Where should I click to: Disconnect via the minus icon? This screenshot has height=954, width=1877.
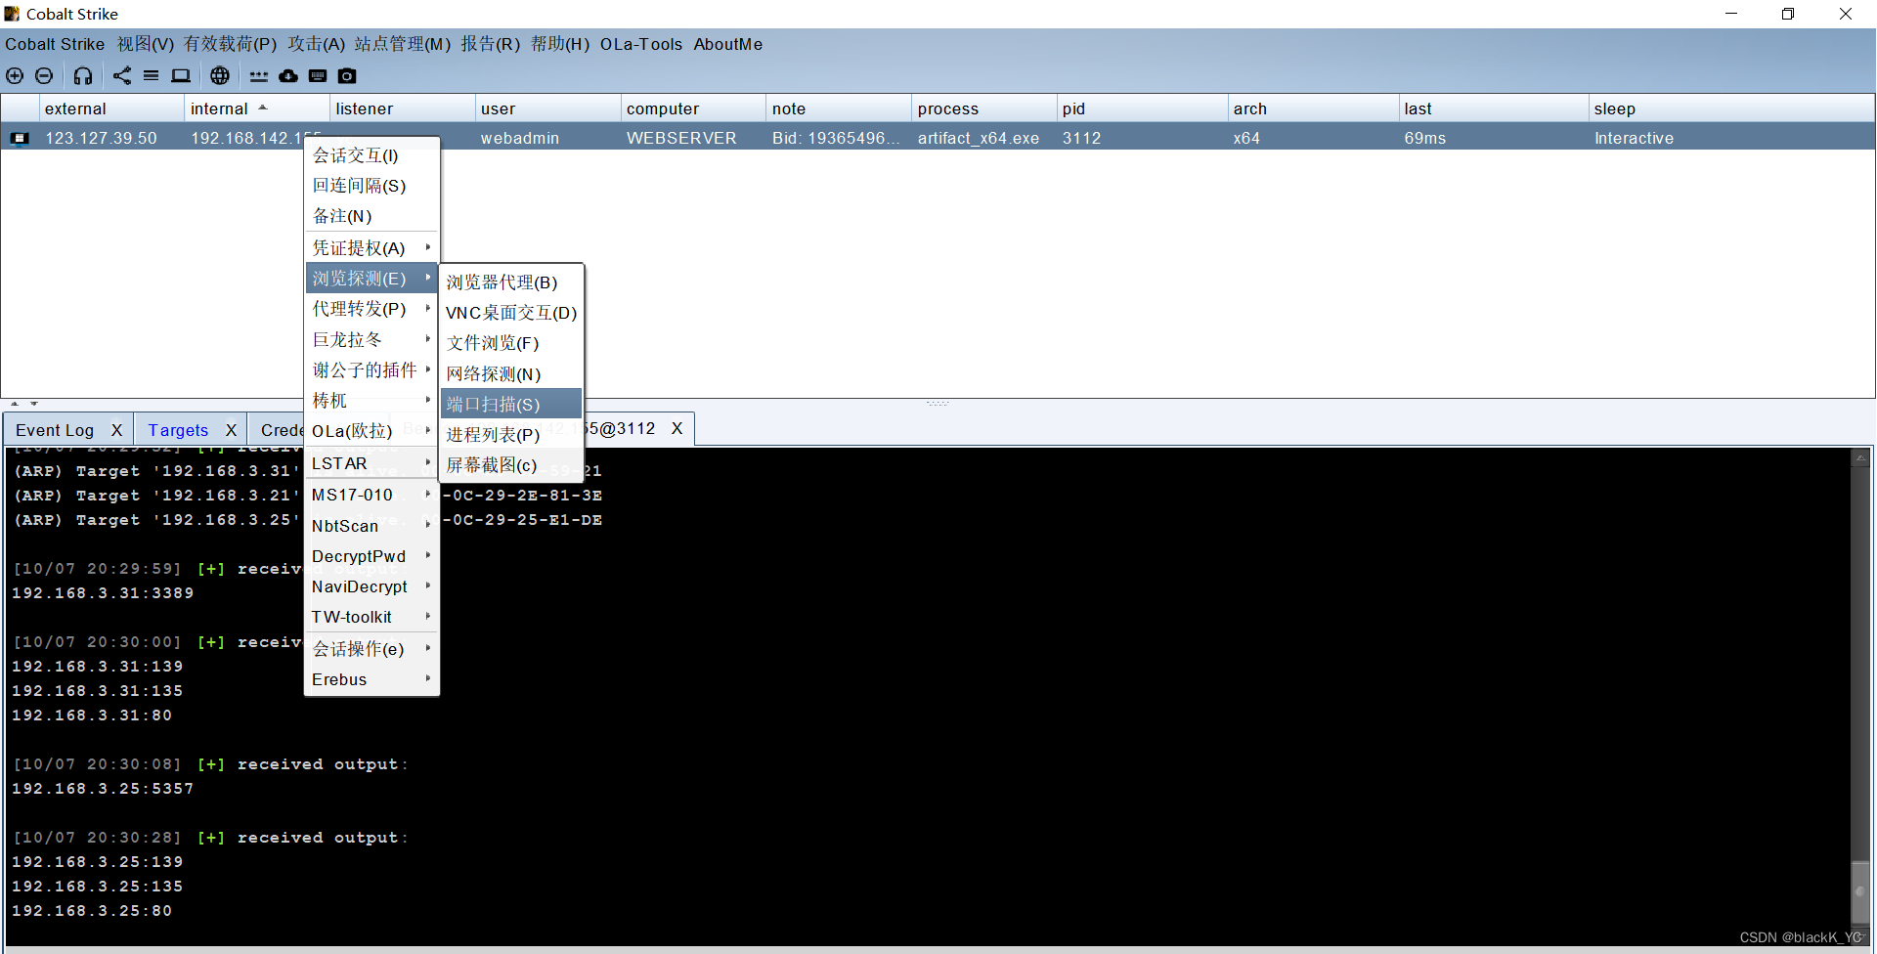[x=44, y=75]
